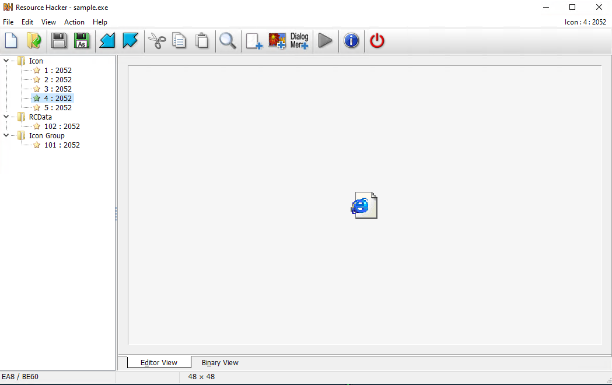Viewport: 612px width, 385px height.
Task: Open the Help menu
Action: [x=100, y=22]
